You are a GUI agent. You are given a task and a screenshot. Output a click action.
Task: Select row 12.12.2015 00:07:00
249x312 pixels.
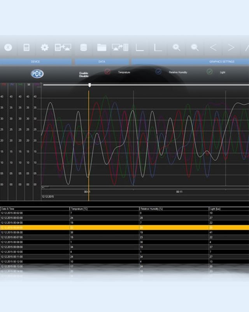(x=124, y=237)
